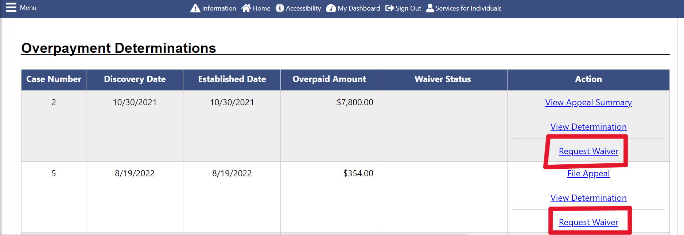Select My Dashboard from the top bar
684x235 pixels.
(358, 8)
